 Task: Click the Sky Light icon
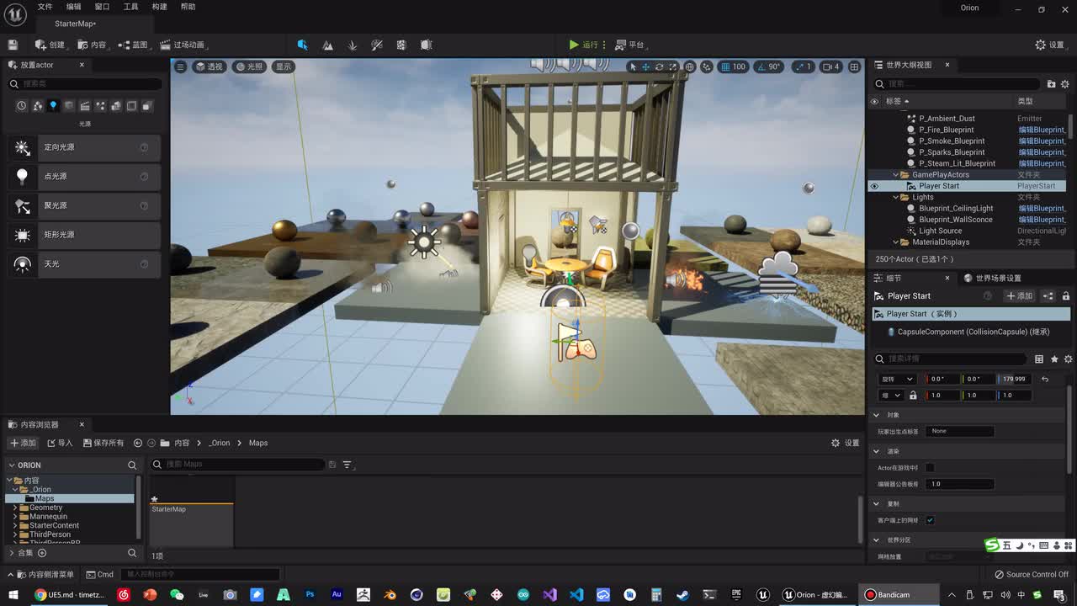[x=23, y=264]
